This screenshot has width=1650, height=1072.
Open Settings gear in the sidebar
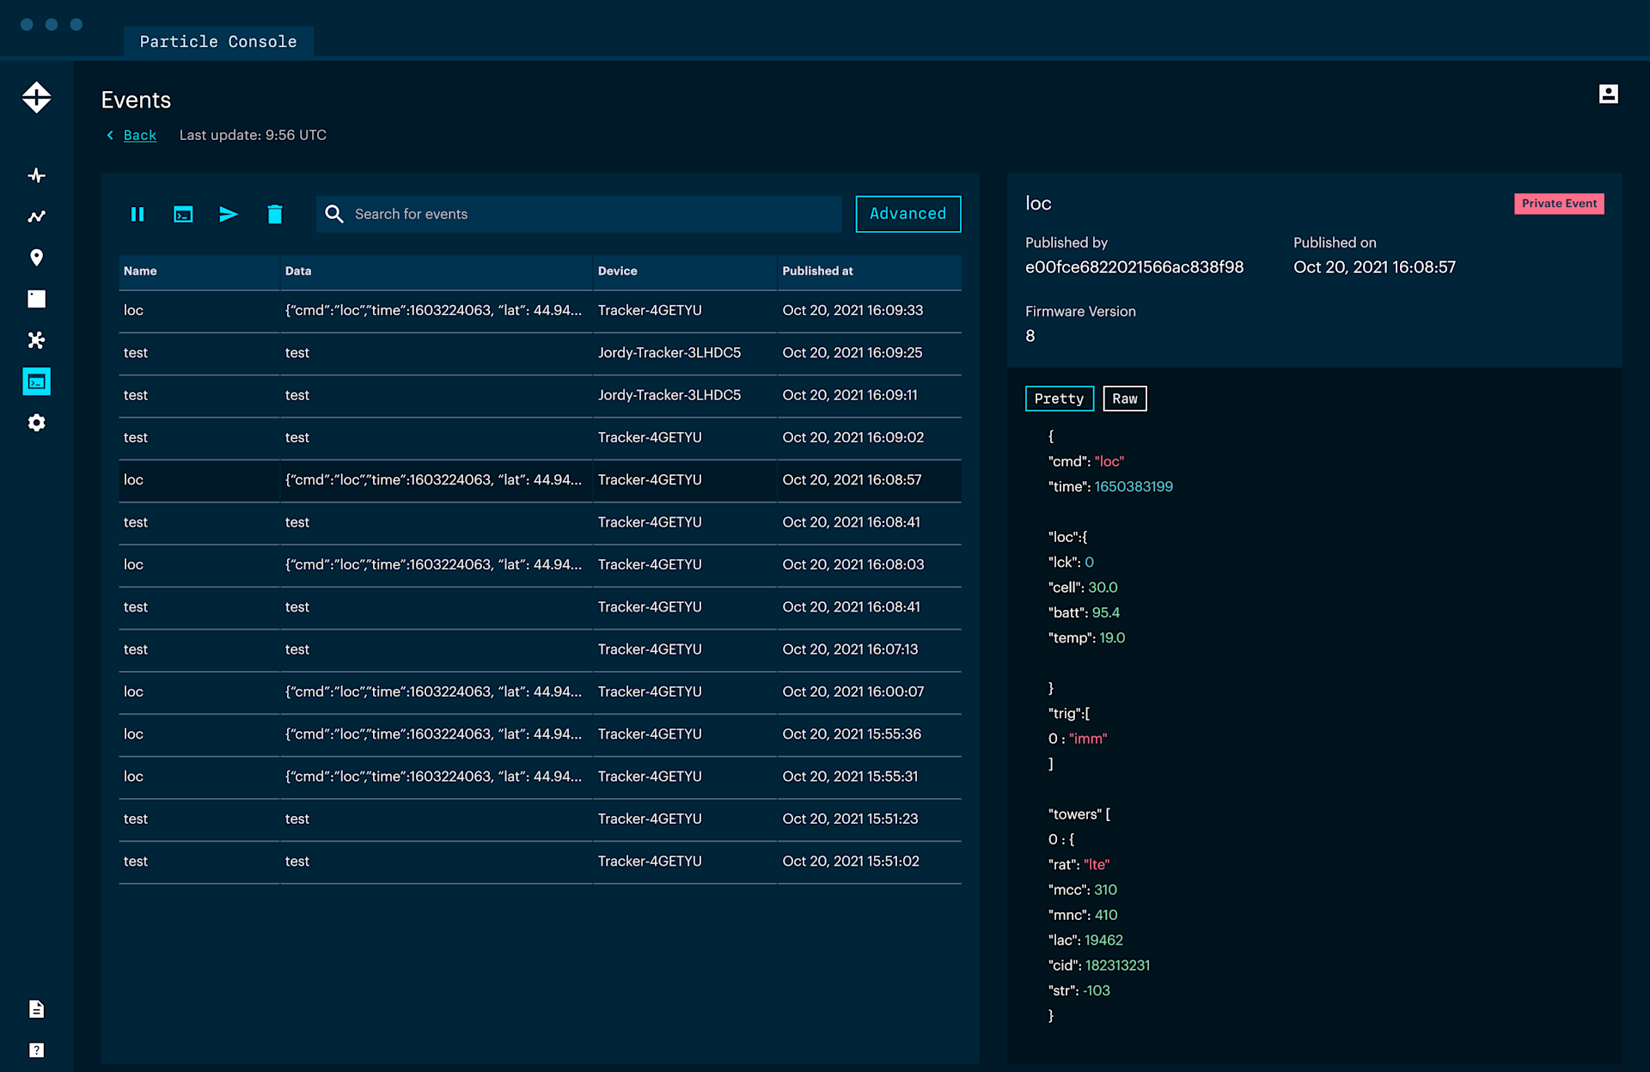click(36, 423)
